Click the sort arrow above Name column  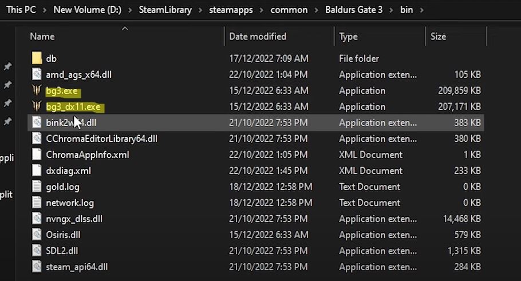coord(125,29)
